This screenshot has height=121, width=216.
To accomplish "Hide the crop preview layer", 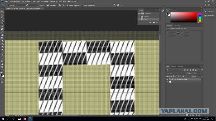I will click(167, 79).
